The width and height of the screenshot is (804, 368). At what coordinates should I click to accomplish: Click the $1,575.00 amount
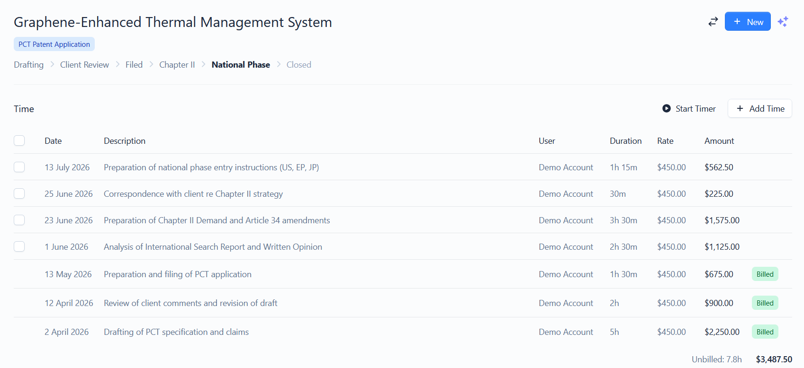click(x=722, y=220)
